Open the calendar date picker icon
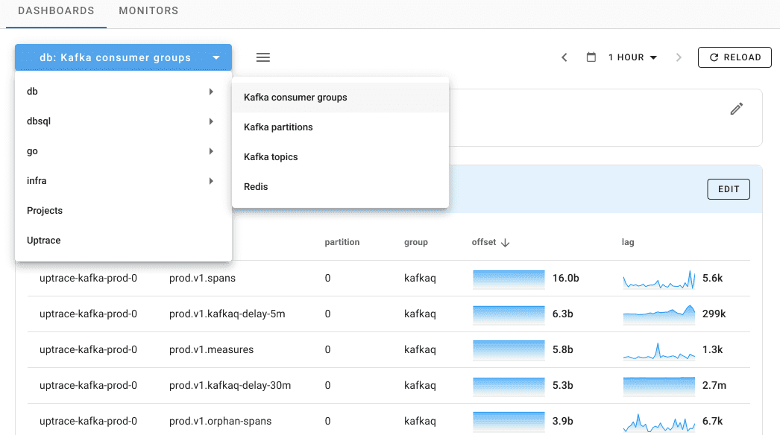This screenshot has height=435, width=780. pos(591,57)
